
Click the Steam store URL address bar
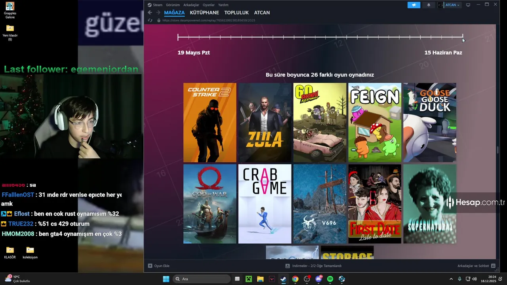pos(209,20)
